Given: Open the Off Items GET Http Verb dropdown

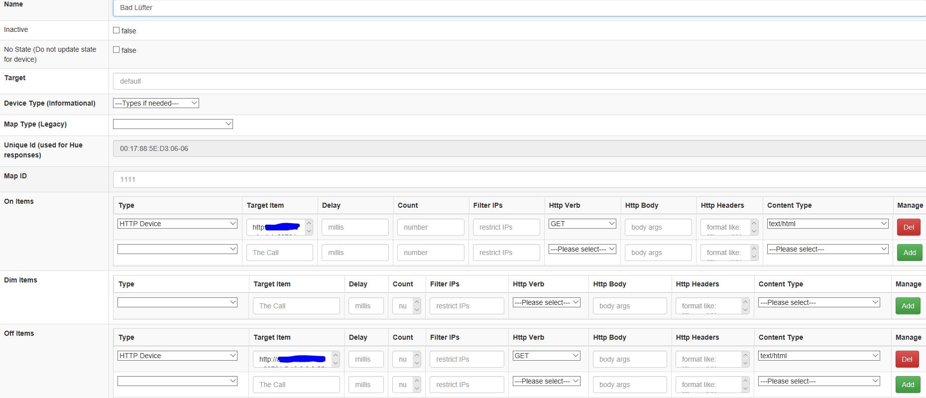Looking at the screenshot, I should pos(546,356).
